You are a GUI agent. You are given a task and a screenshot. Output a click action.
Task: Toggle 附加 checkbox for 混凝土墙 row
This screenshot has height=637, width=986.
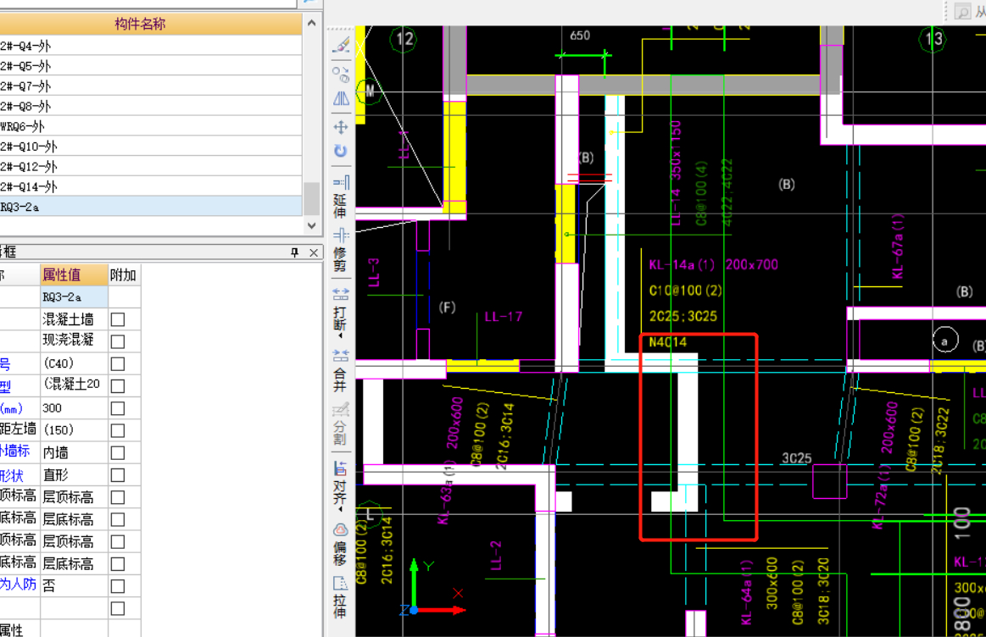tap(118, 319)
